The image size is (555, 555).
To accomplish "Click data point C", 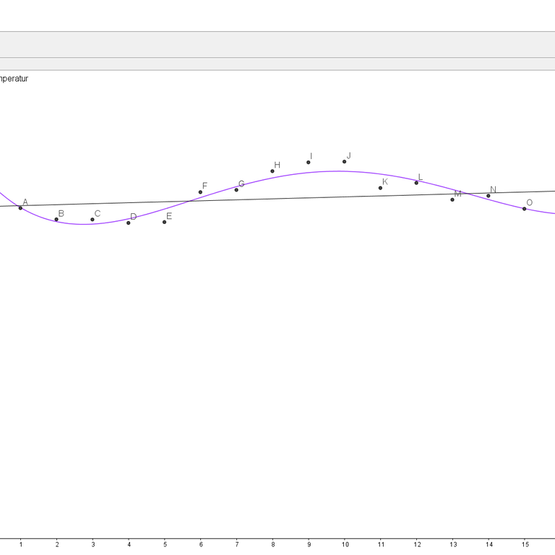I will coord(92,220).
